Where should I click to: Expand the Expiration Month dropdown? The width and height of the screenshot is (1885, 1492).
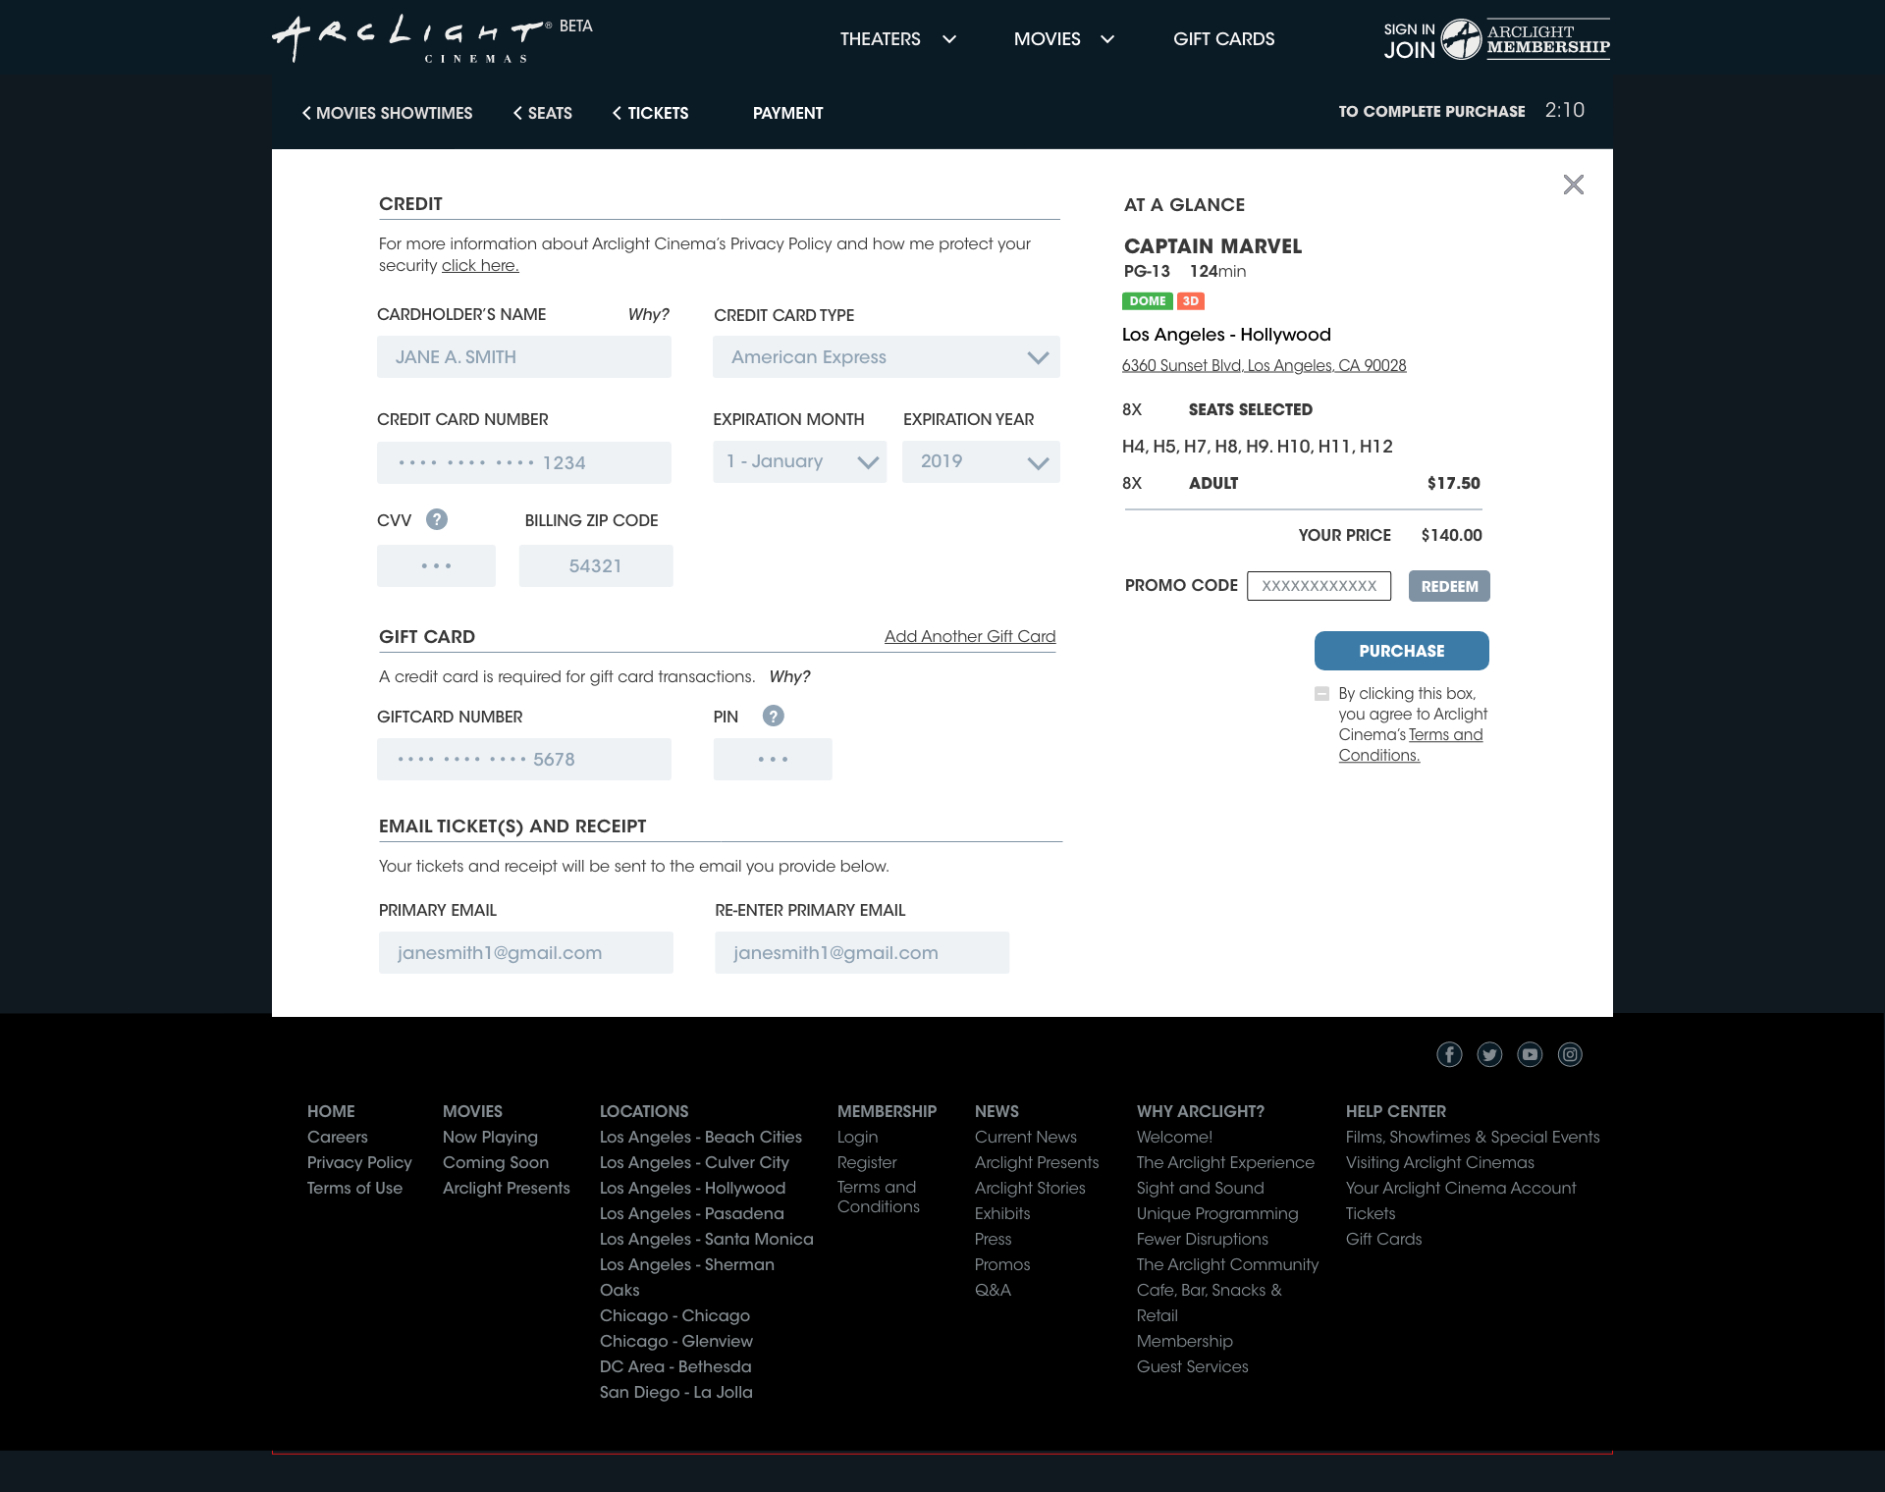tap(799, 461)
